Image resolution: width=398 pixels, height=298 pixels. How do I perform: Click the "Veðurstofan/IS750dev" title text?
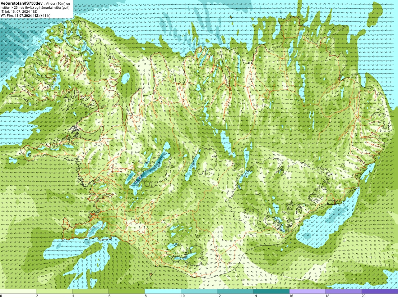21,3
